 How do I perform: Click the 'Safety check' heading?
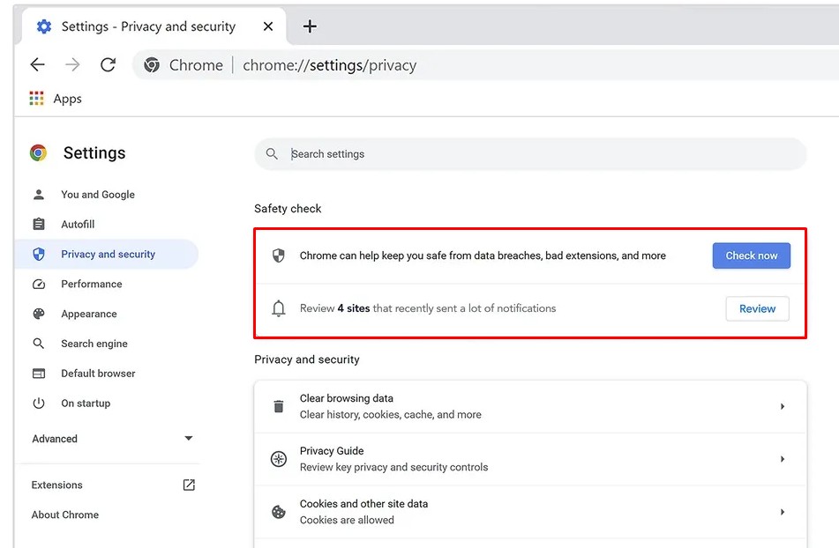click(288, 209)
